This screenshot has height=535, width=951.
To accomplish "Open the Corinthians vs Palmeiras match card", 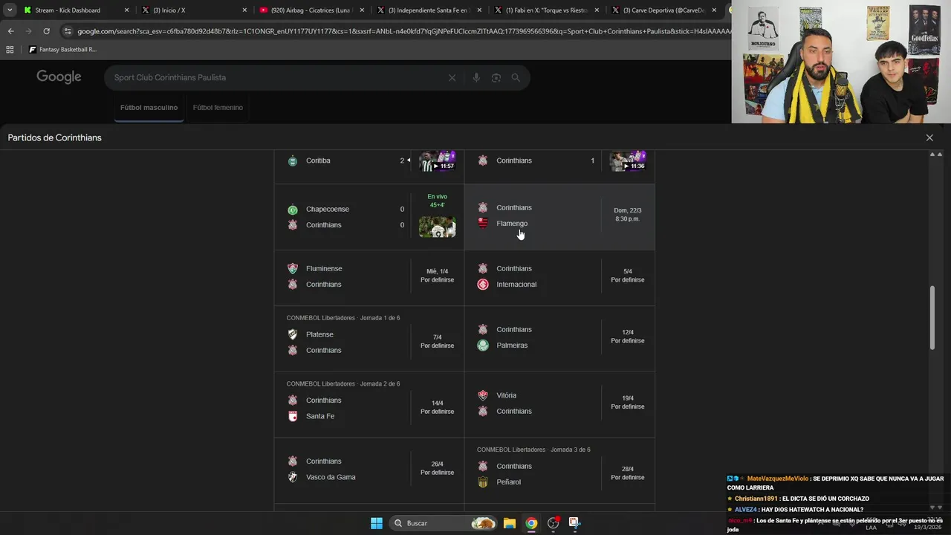I will point(559,339).
